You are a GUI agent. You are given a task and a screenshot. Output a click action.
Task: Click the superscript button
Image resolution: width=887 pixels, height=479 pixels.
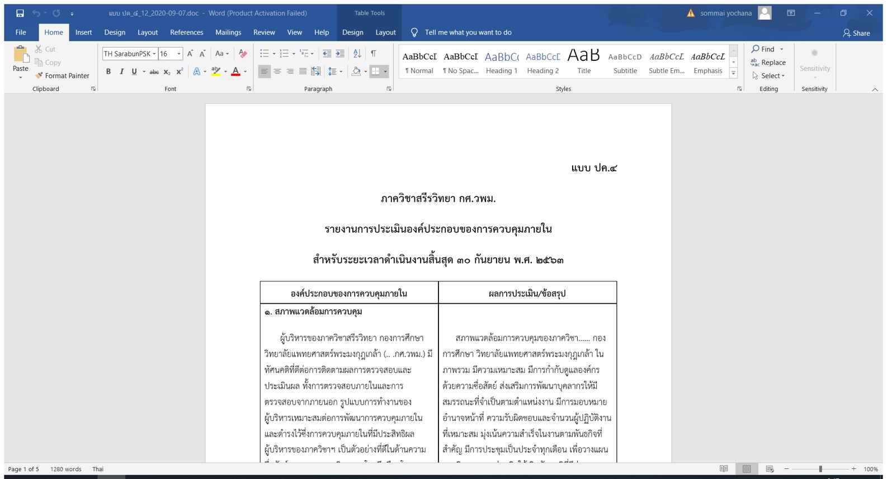click(180, 71)
